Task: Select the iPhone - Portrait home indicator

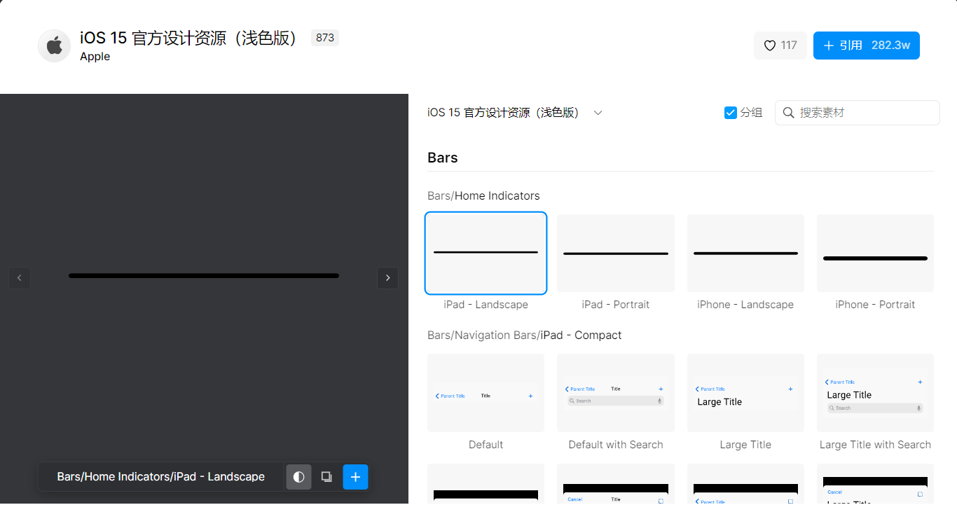Action: click(875, 253)
